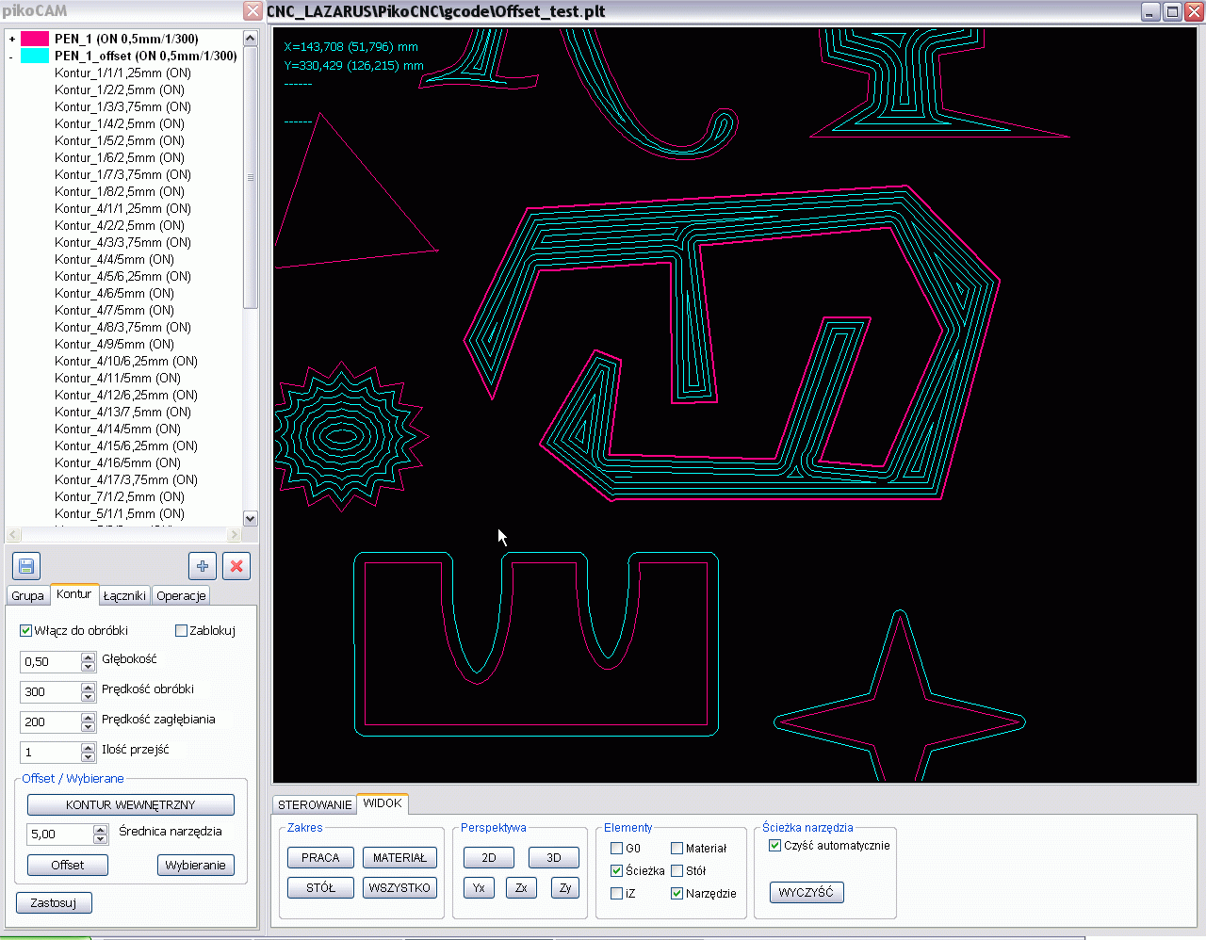Select Kontur_4/10/6,25mm (ON)
Image resolution: width=1206 pixels, height=940 pixels.
[x=126, y=361]
